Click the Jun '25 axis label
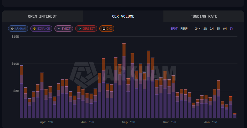Image resolution: width=247 pixels, height=128 pixels. pyautogui.click(x=88, y=122)
